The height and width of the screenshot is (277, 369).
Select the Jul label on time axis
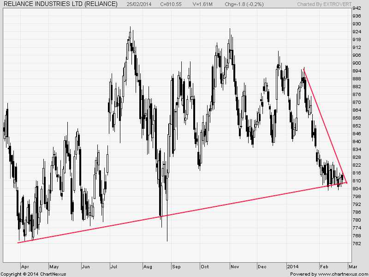pyautogui.click(x=114, y=266)
